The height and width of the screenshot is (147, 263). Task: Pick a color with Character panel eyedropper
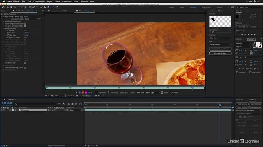(x=254, y=43)
